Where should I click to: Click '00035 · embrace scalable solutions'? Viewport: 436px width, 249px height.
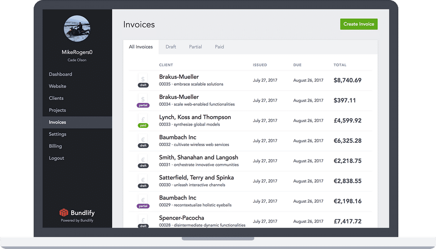coord(191,84)
